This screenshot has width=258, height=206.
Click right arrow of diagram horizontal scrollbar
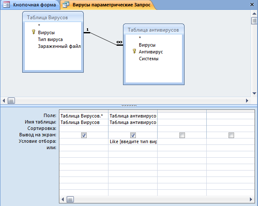tap(247, 100)
